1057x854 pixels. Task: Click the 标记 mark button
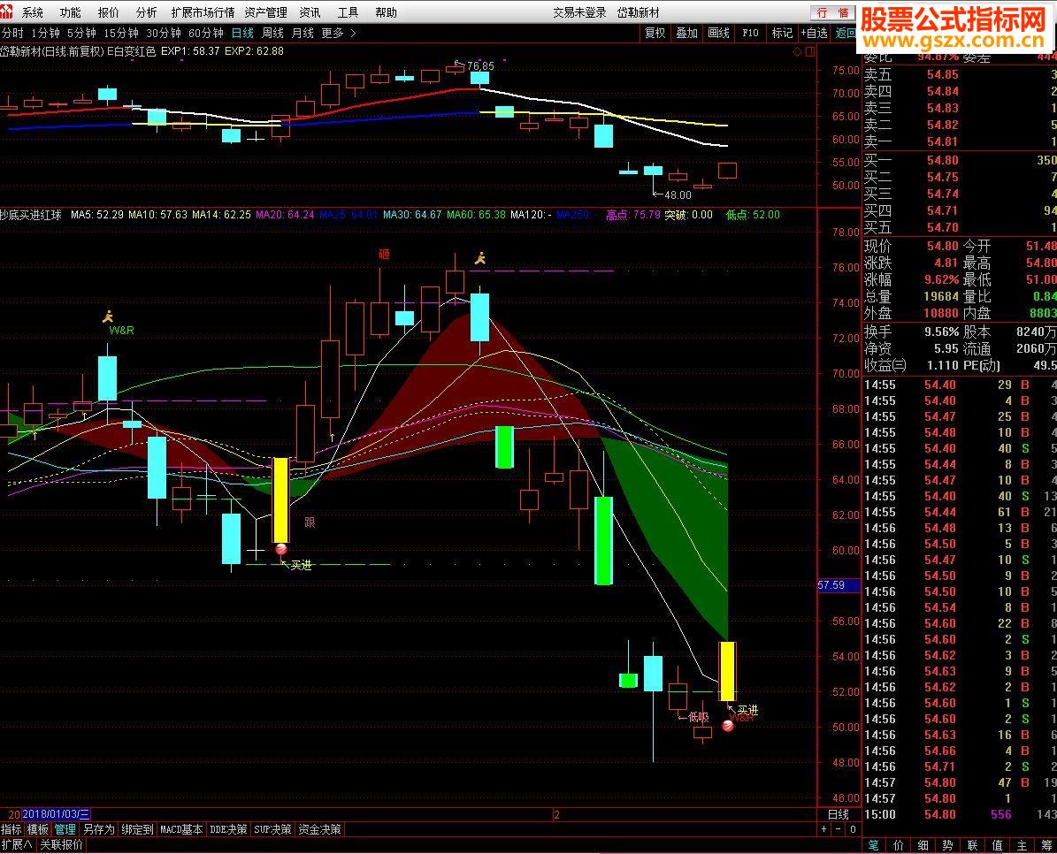(x=782, y=33)
